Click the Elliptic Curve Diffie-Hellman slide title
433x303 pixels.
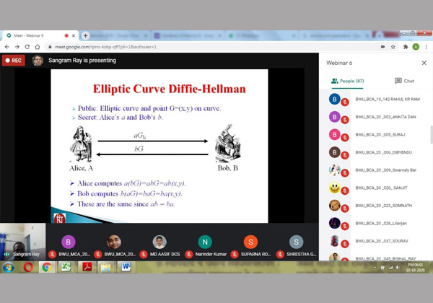(x=170, y=89)
